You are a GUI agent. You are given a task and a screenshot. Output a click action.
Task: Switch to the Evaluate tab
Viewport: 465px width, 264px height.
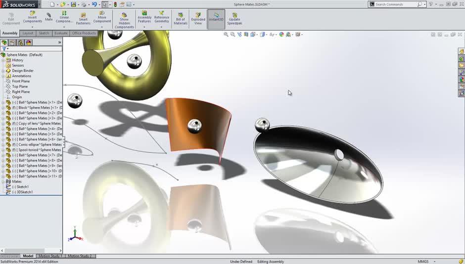tap(61, 33)
